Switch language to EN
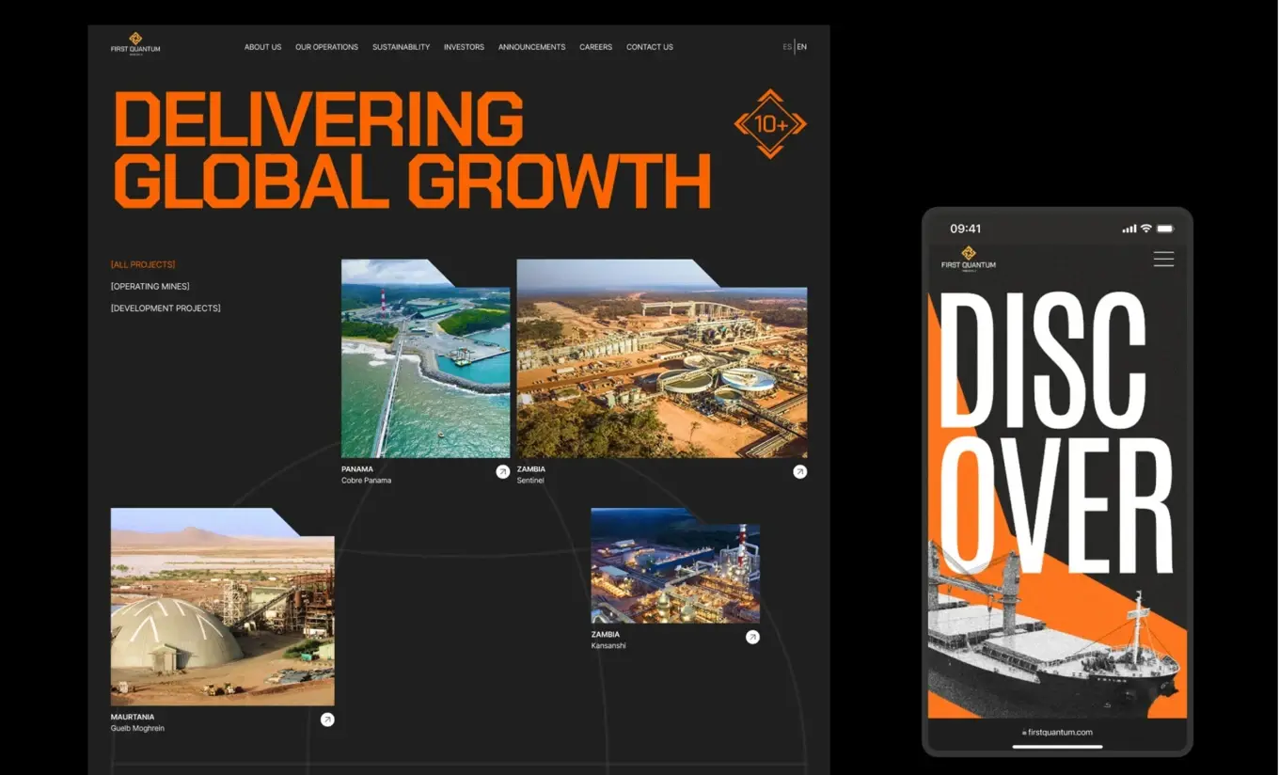The image size is (1279, 775). [x=802, y=47]
